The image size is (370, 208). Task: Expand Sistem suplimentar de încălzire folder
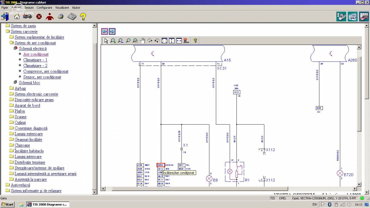tap(39, 37)
